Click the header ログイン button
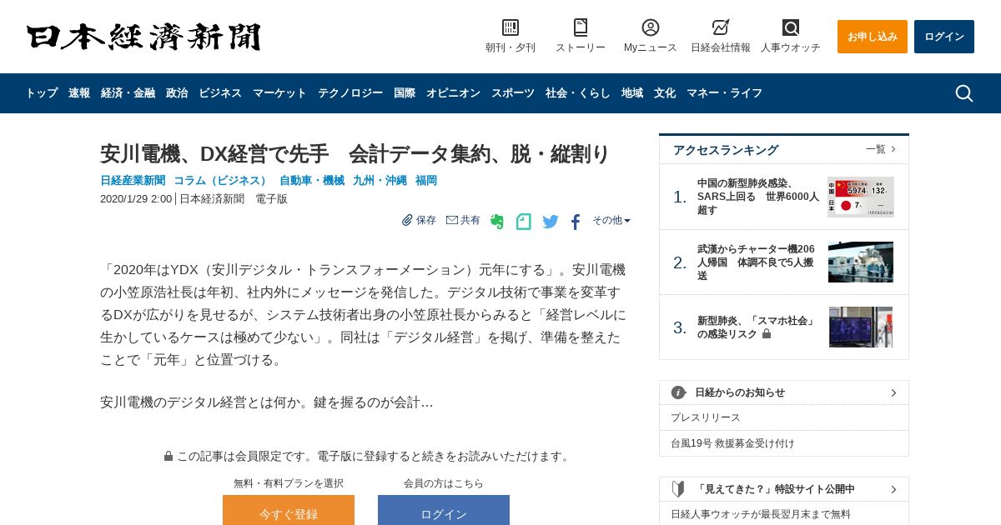Image resolution: width=1001 pixels, height=525 pixels. click(x=944, y=37)
